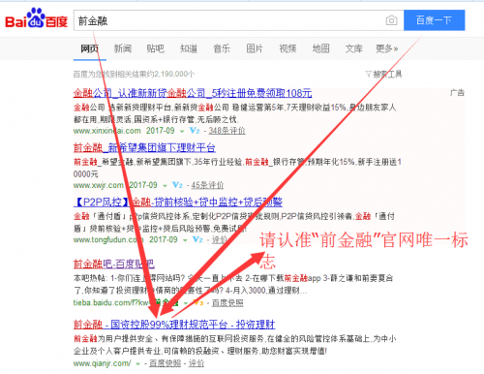Viewport: 484px width, 374px height.
Task: Click the www.qianjr.com/ URL
Action: (x=102, y=363)
